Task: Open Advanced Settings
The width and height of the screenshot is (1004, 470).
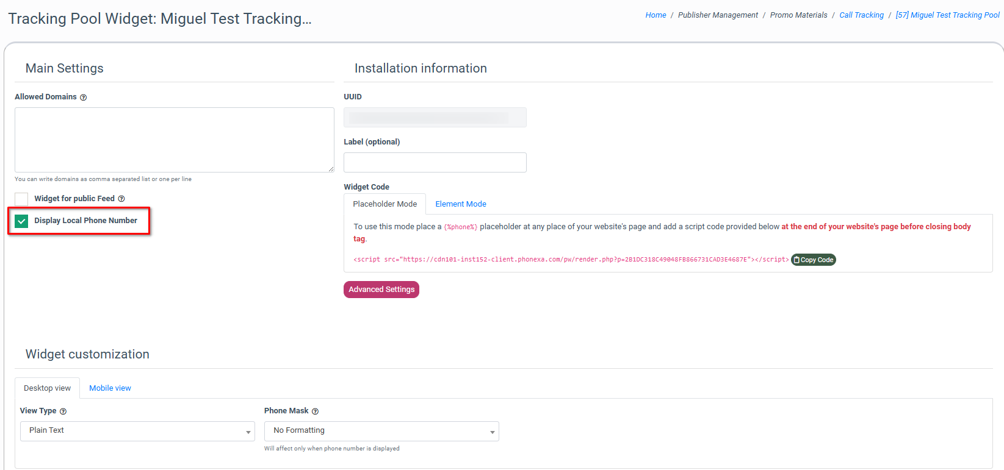Action: [381, 290]
